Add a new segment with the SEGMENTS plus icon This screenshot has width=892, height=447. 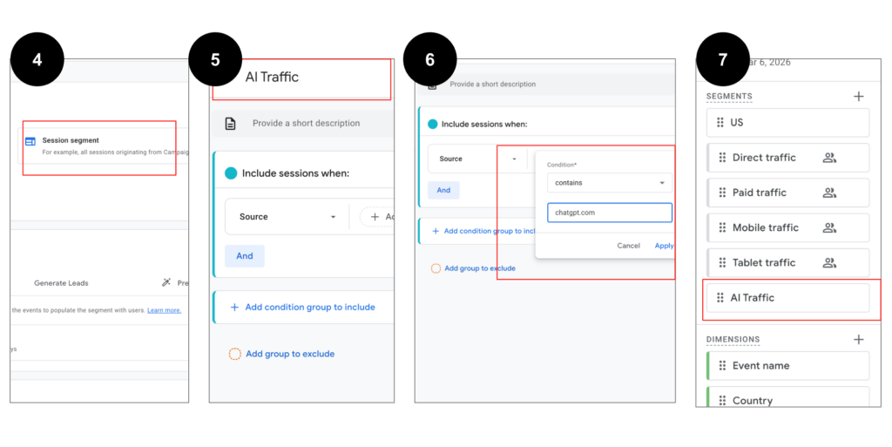(x=858, y=97)
